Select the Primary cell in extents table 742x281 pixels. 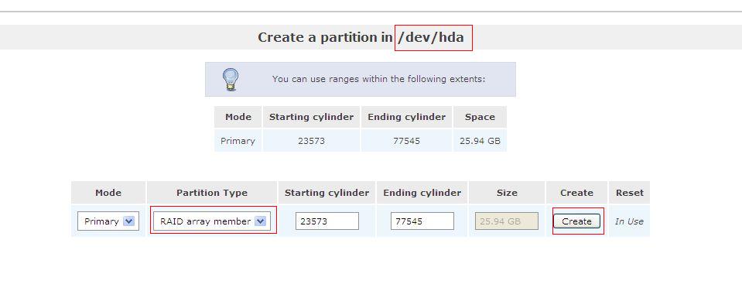[x=238, y=141]
